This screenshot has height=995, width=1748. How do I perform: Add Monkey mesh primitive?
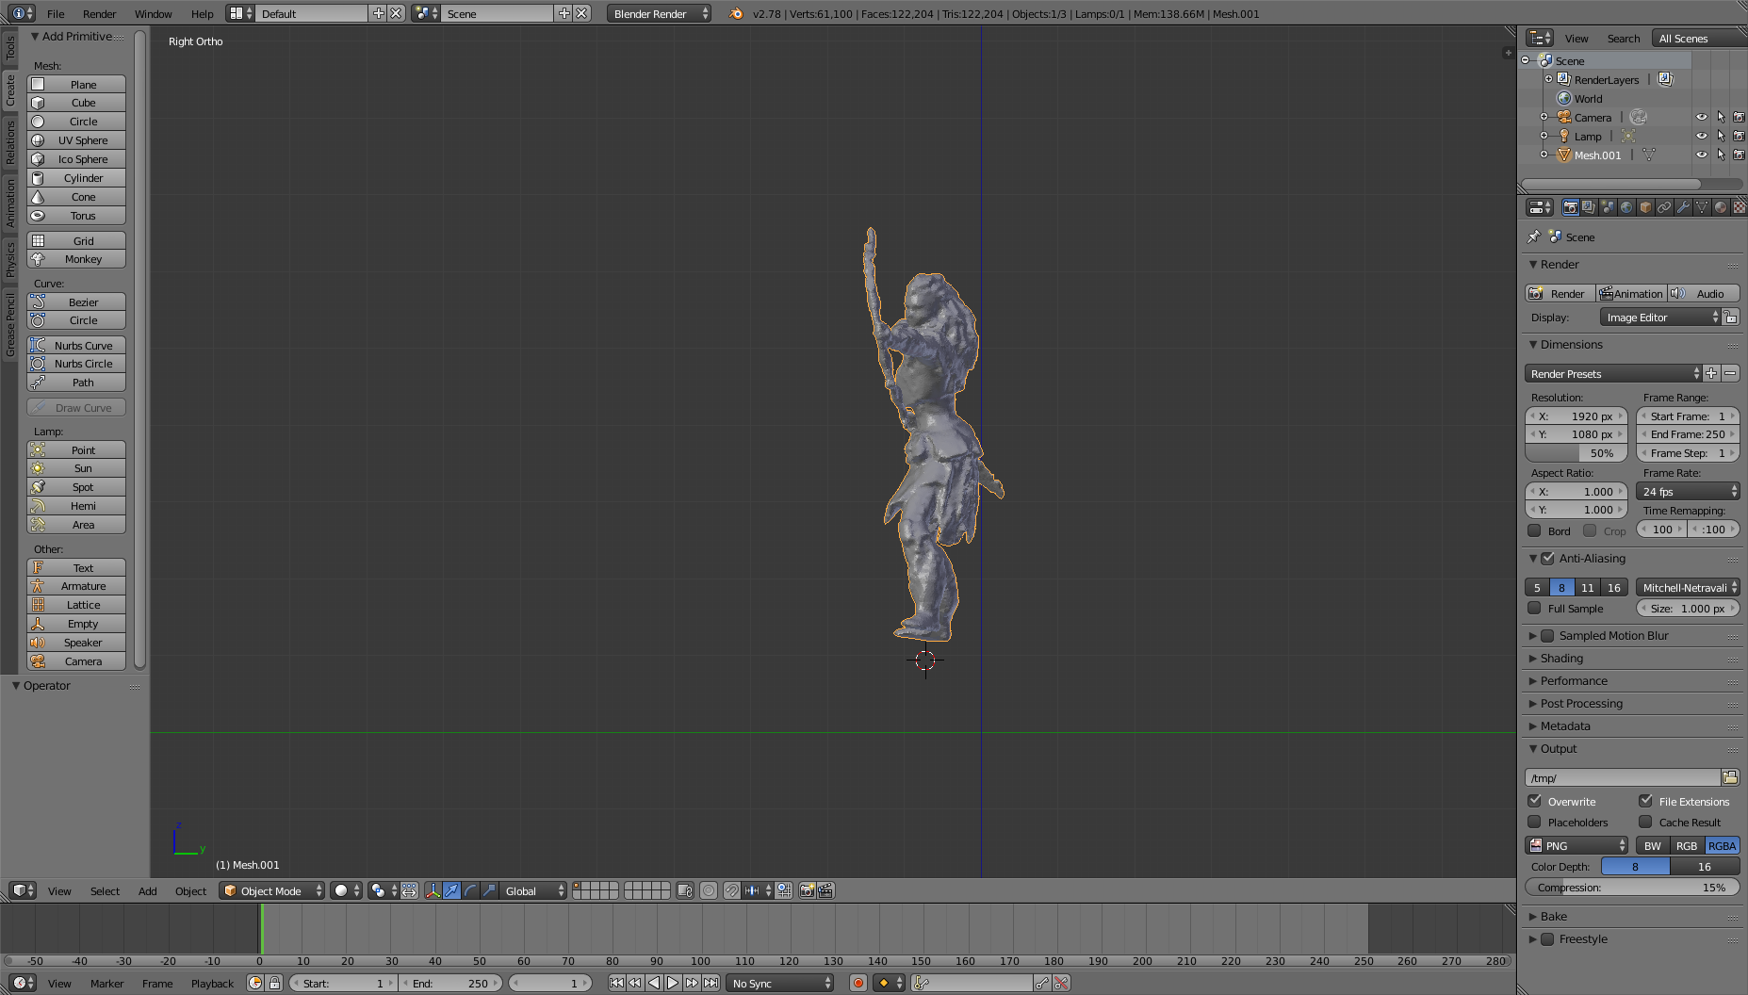coord(76,259)
